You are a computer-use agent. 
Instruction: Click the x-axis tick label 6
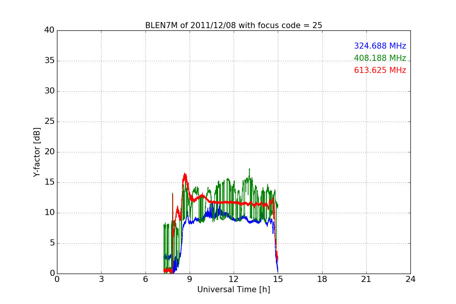click(145, 279)
